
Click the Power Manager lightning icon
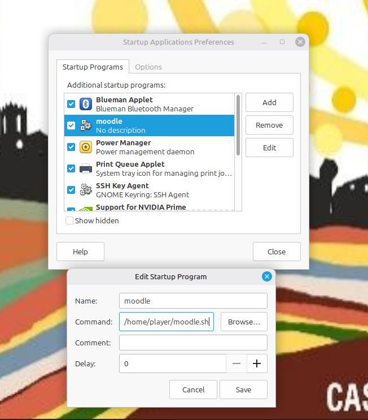coord(86,147)
